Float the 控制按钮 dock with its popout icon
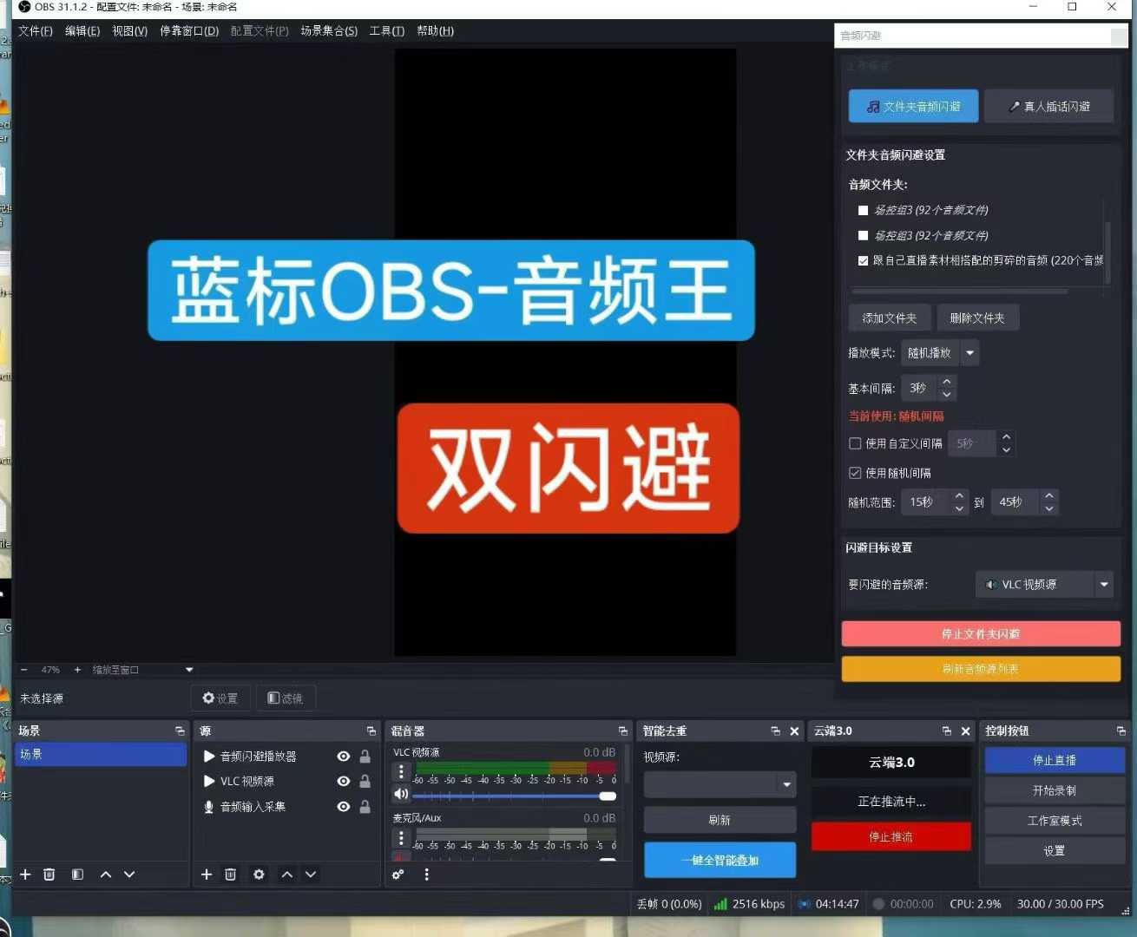The width and height of the screenshot is (1137, 937). coord(1121,731)
